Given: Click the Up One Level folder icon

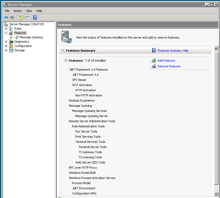Looking at the screenshot, I should coord(21,17).
